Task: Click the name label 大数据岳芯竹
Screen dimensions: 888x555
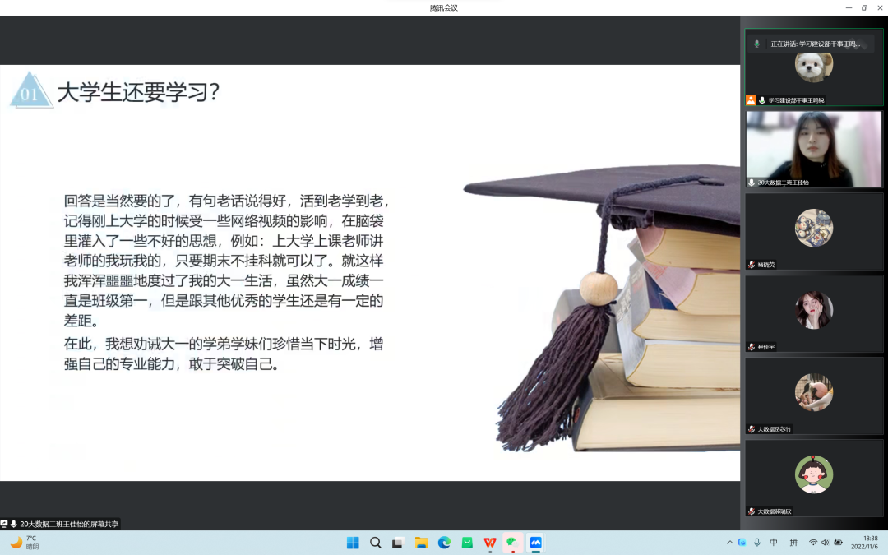Action: pos(775,429)
